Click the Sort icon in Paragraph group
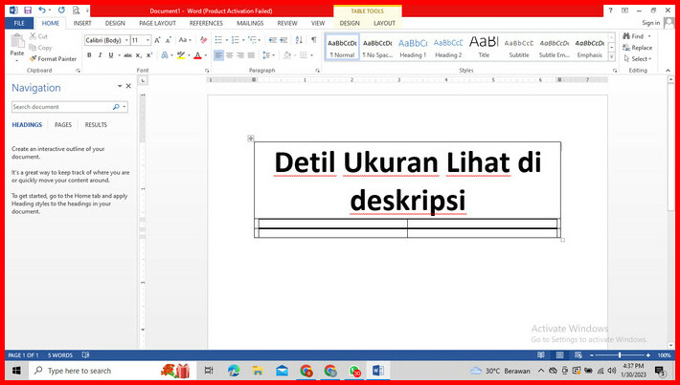Image resolution: width=680 pixels, height=385 pixels. click(x=298, y=40)
